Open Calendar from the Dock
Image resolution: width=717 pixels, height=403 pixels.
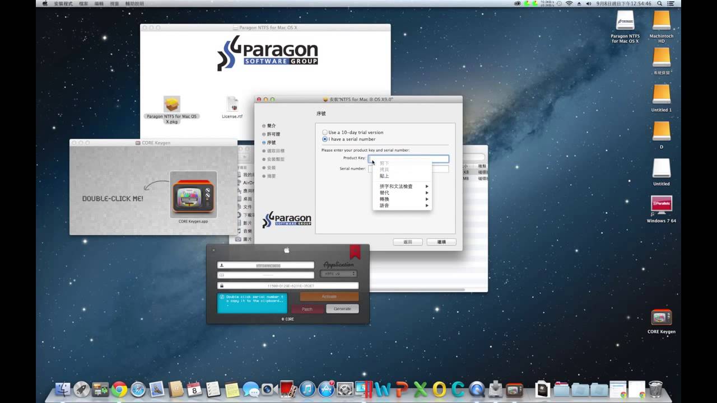click(x=194, y=390)
